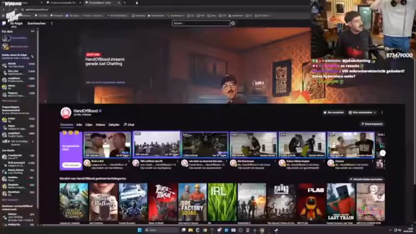Open the three-dot menu beside Durchsuchen
The image size is (416, 234).
52,23
